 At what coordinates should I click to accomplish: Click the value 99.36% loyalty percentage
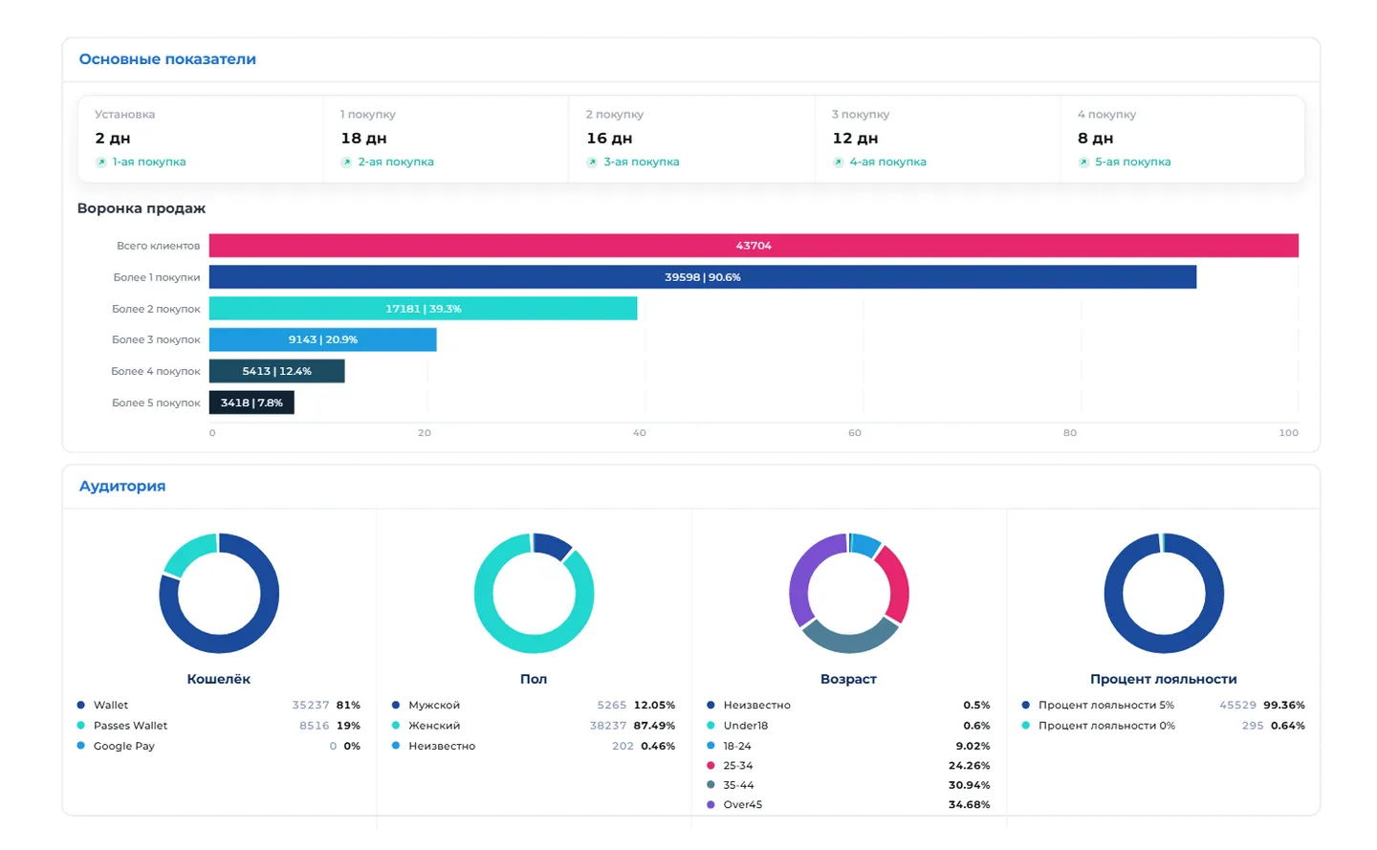(1284, 706)
